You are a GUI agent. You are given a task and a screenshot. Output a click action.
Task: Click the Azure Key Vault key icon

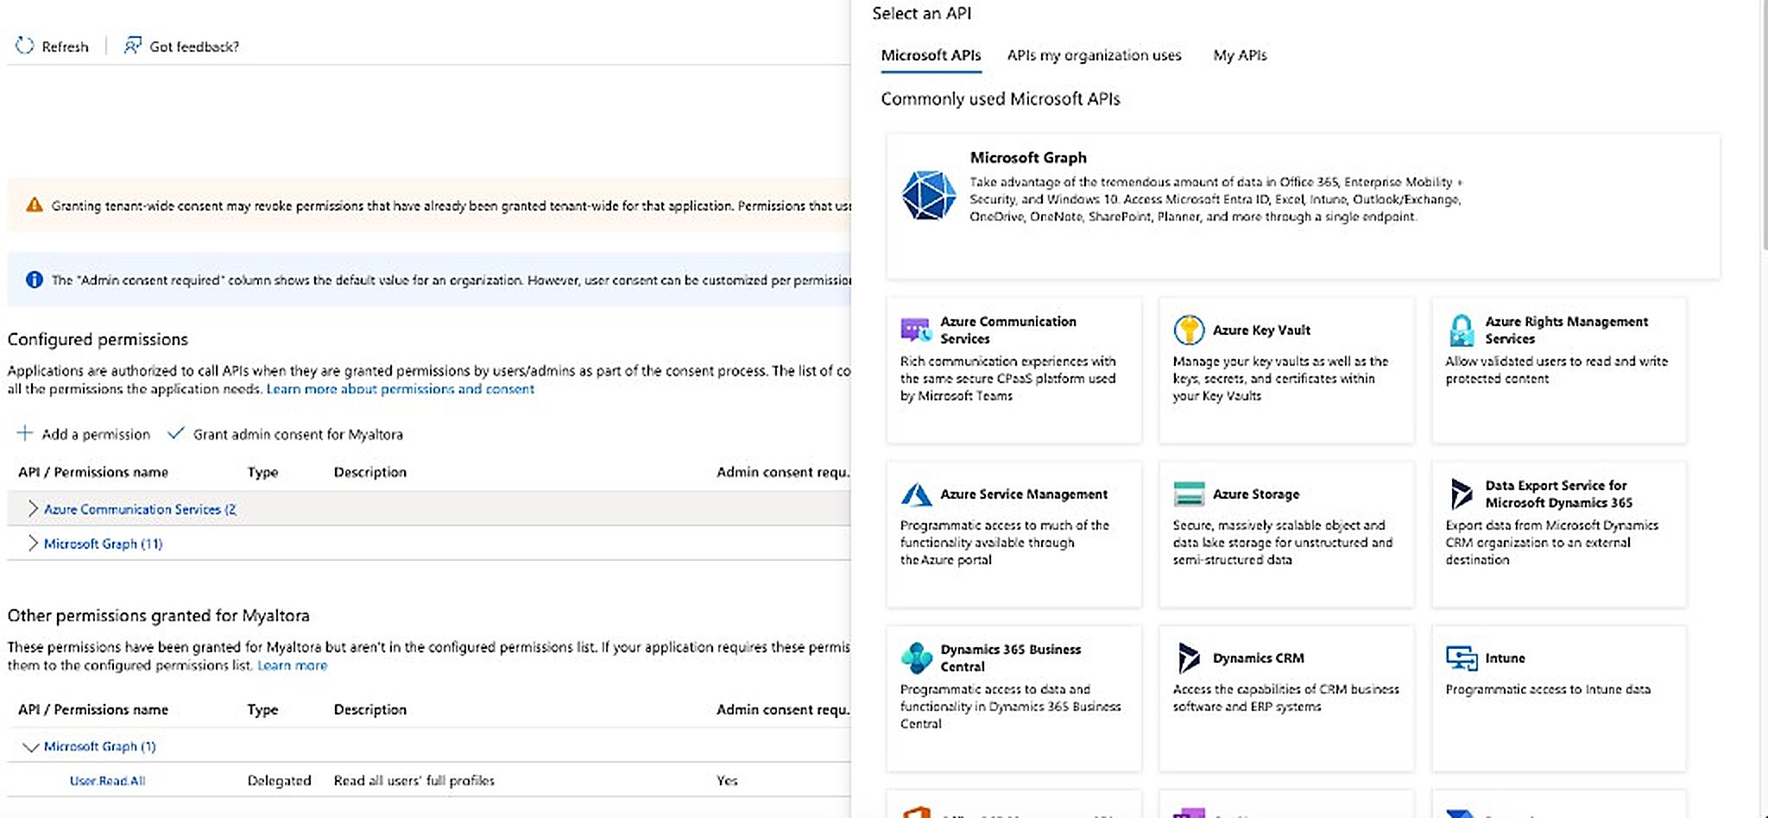tap(1189, 330)
